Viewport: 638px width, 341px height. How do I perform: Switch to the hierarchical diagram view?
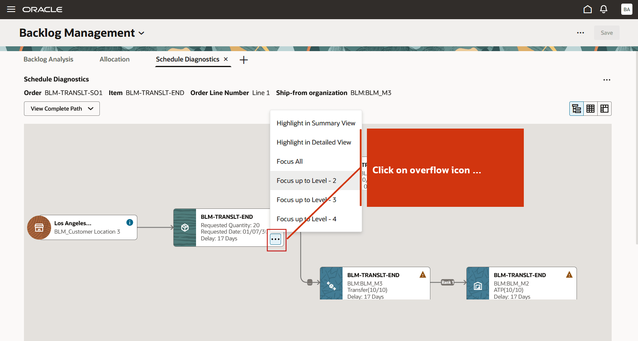click(x=577, y=109)
